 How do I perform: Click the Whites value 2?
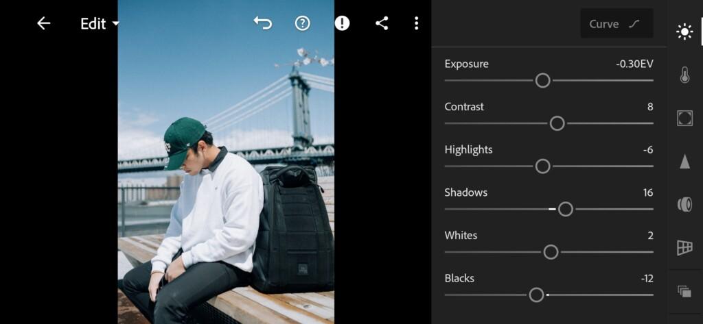tap(650, 236)
